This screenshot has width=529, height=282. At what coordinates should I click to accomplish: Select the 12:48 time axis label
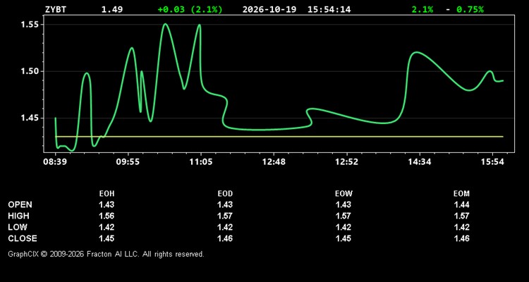[274, 161]
